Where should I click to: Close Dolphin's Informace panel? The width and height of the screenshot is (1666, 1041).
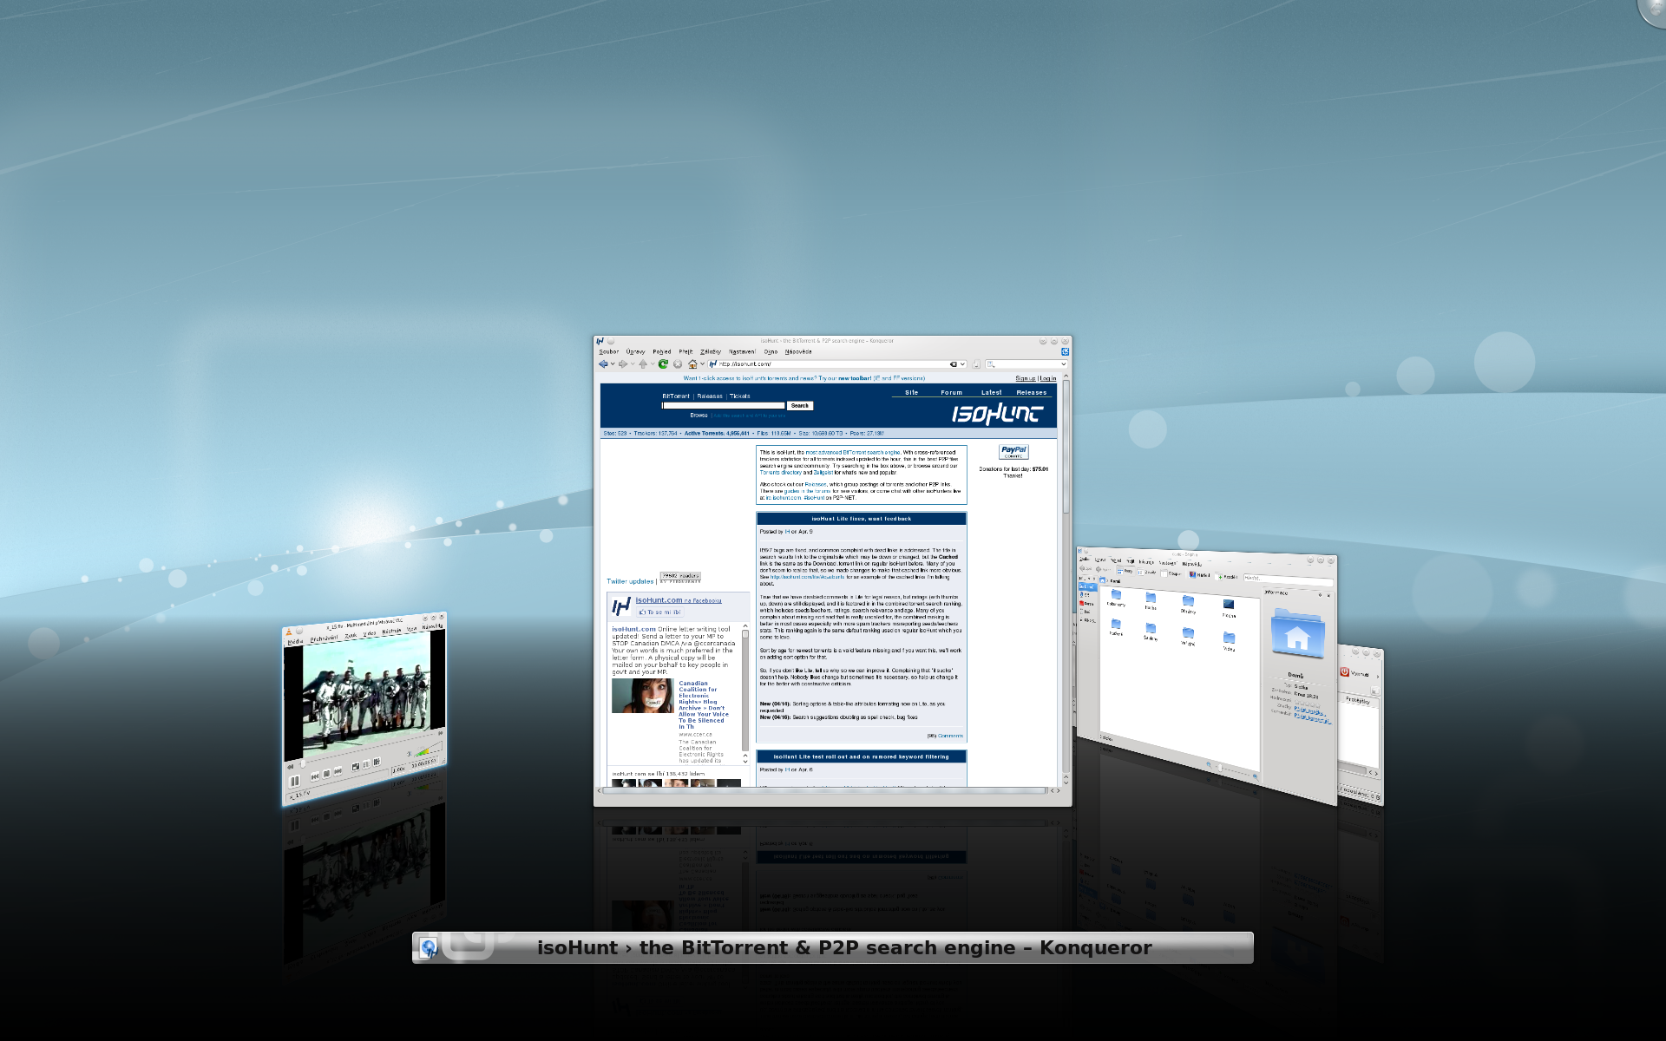click(1328, 596)
